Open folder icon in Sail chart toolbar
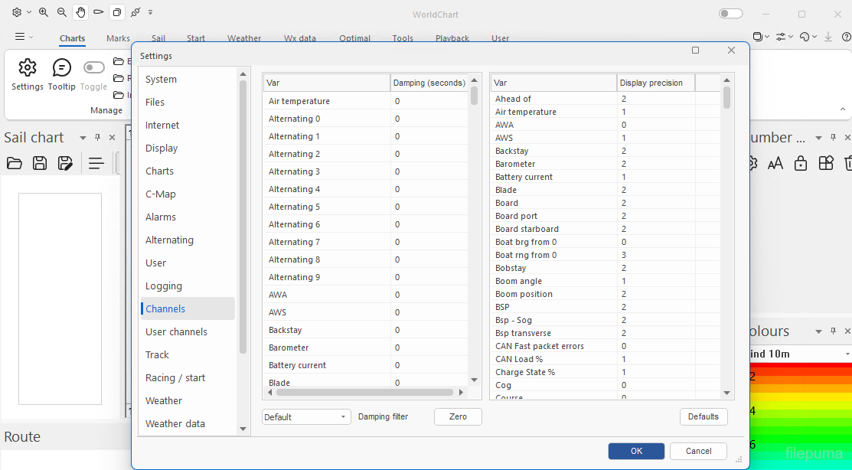Screen dimensions: 852x470 click(x=14, y=163)
